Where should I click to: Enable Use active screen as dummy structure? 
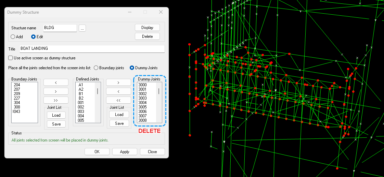click(x=42, y=58)
